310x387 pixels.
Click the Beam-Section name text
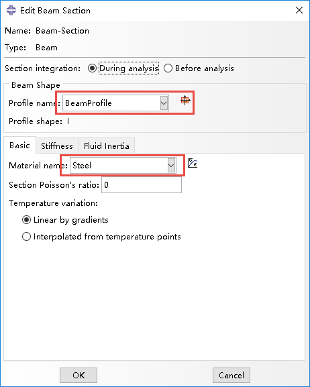pyautogui.click(x=62, y=31)
